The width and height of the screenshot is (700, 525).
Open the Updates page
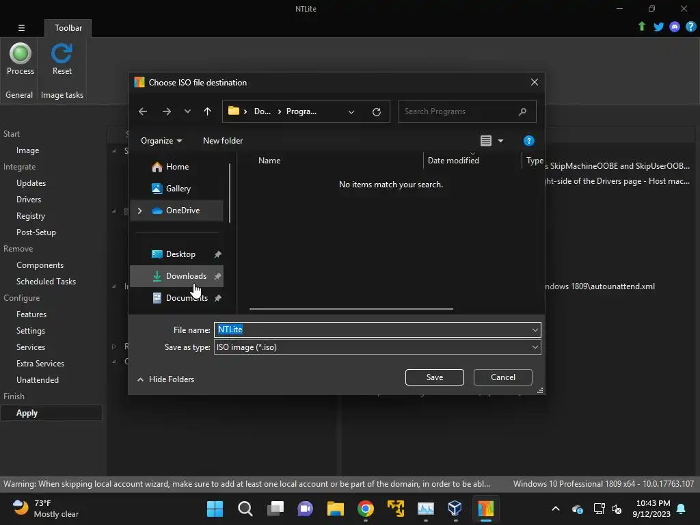[x=31, y=183]
